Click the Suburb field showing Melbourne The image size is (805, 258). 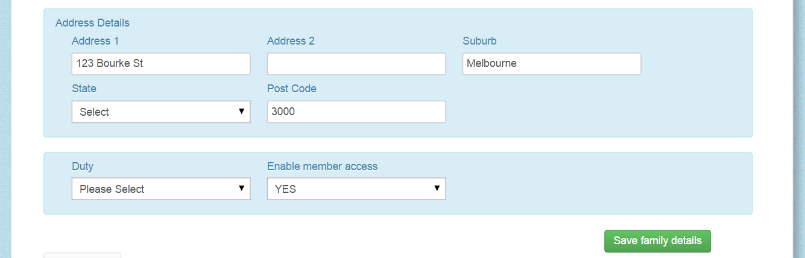coord(552,64)
